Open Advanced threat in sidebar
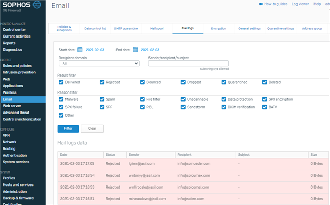The width and height of the screenshot is (330, 205). point(16,113)
